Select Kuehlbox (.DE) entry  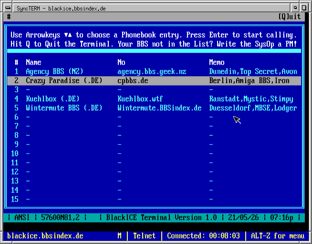pos(154,99)
